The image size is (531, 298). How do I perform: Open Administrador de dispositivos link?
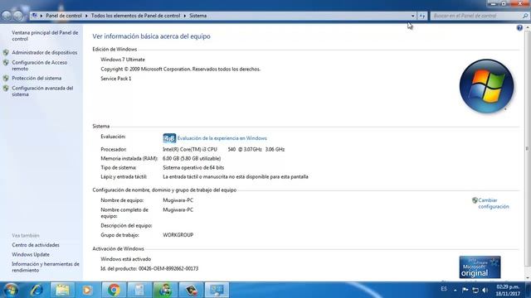tap(44, 52)
